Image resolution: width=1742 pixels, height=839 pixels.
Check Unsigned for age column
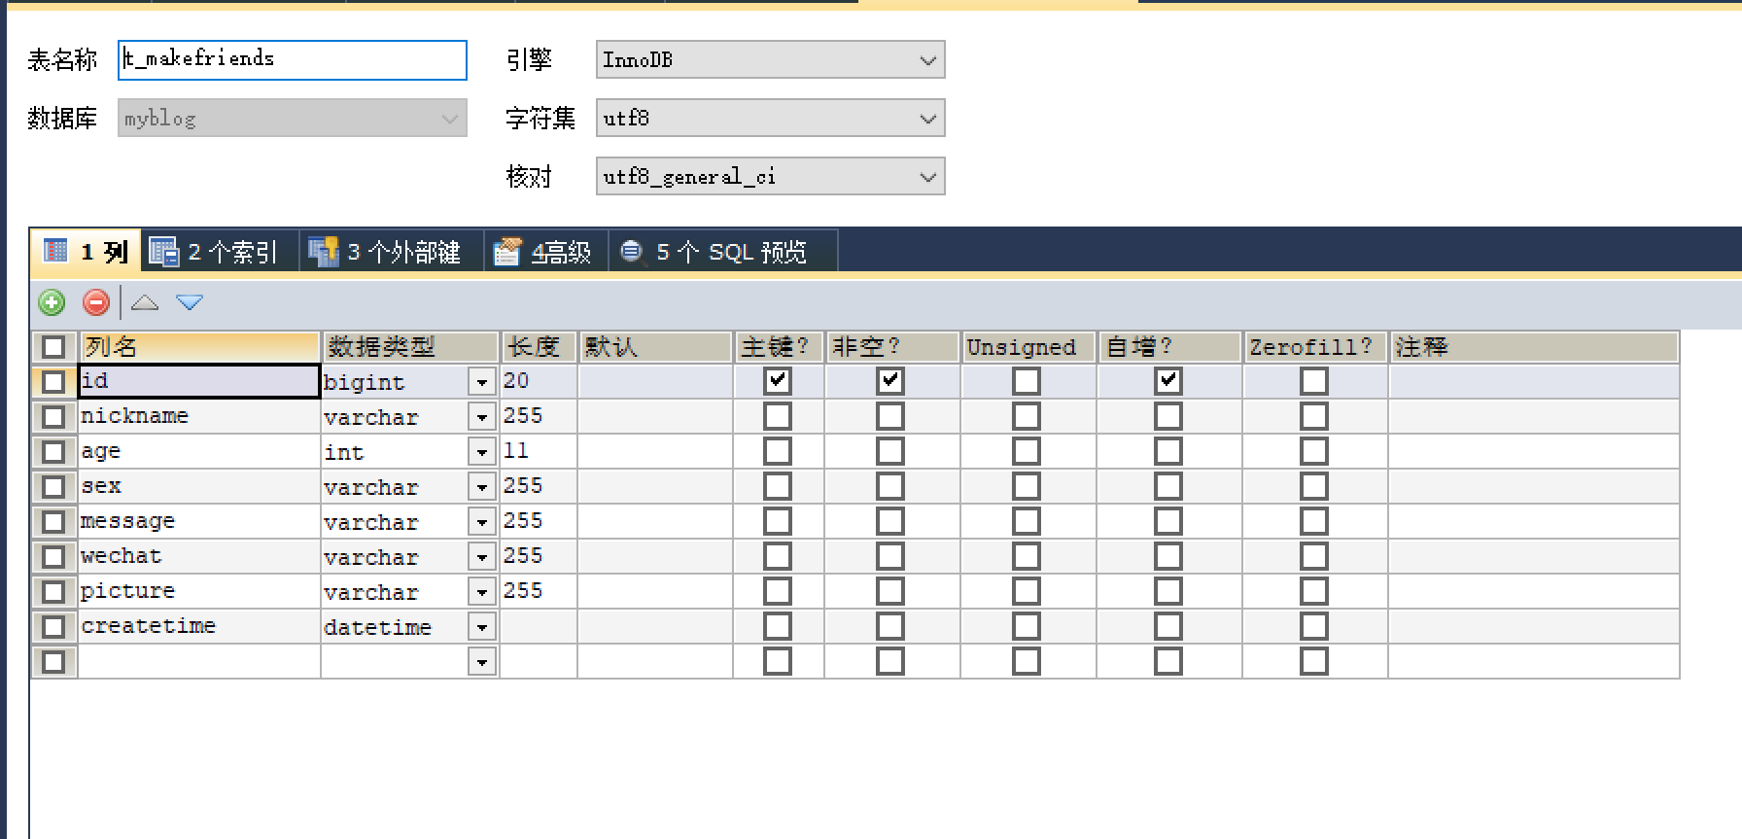click(x=1027, y=451)
